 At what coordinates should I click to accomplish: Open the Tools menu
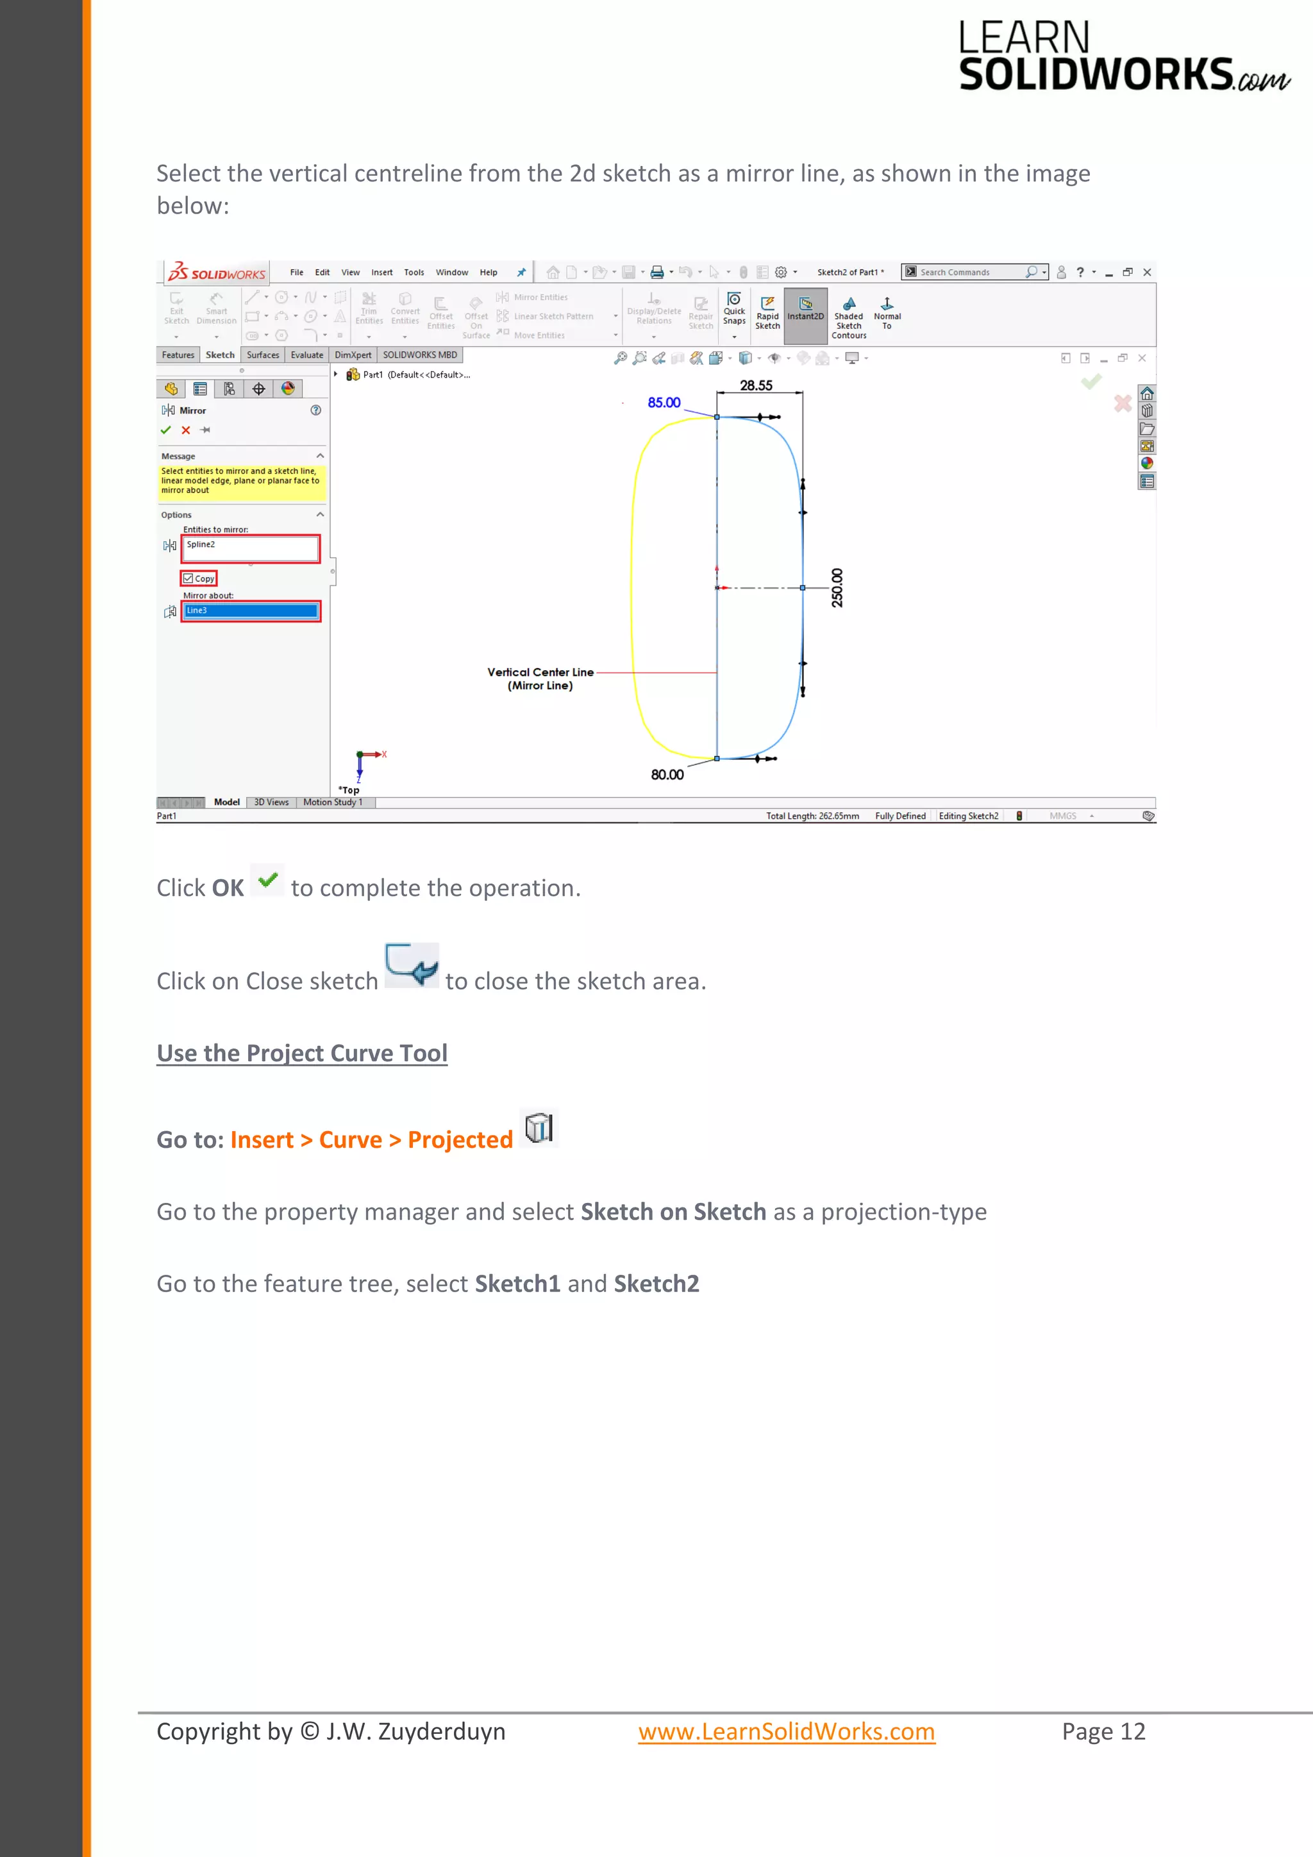click(x=414, y=273)
